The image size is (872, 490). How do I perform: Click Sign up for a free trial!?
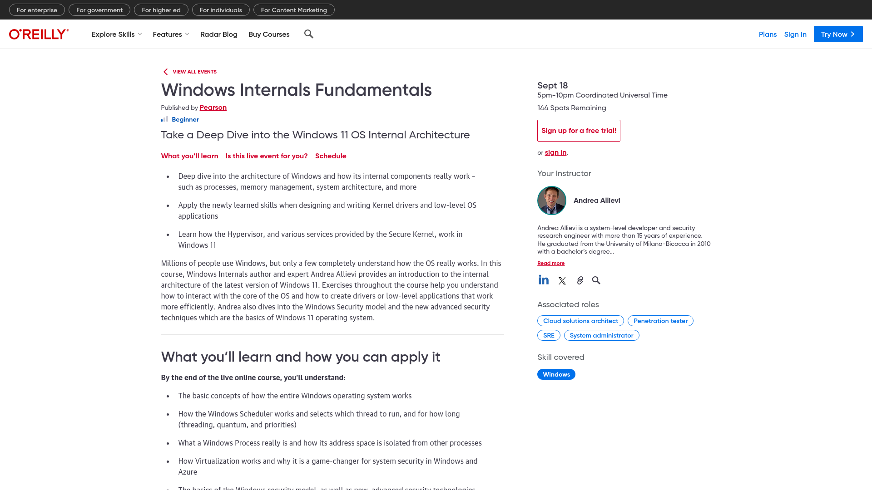579,131
